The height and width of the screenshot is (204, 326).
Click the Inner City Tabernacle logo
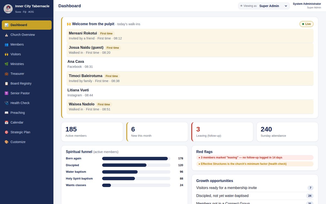(8, 9)
